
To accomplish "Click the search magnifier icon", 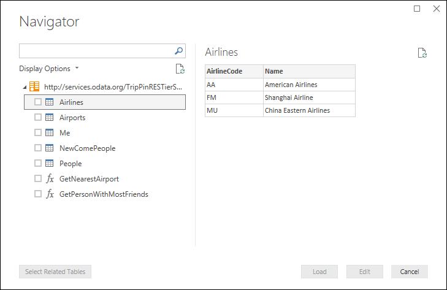I will [179, 52].
